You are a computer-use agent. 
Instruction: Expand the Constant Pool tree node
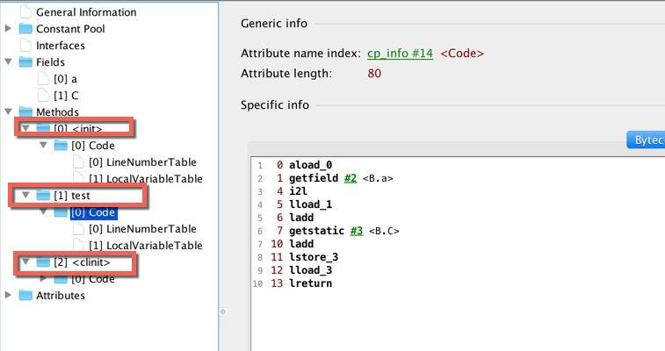pyautogui.click(x=9, y=29)
